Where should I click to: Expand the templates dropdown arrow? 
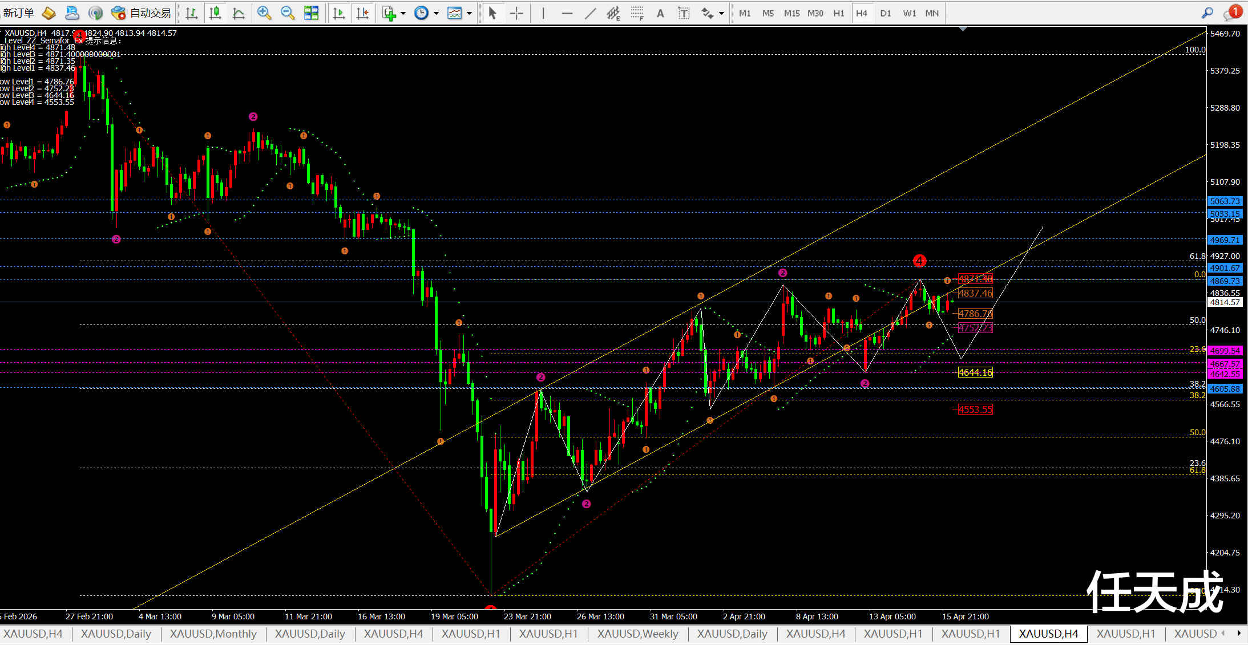click(470, 13)
